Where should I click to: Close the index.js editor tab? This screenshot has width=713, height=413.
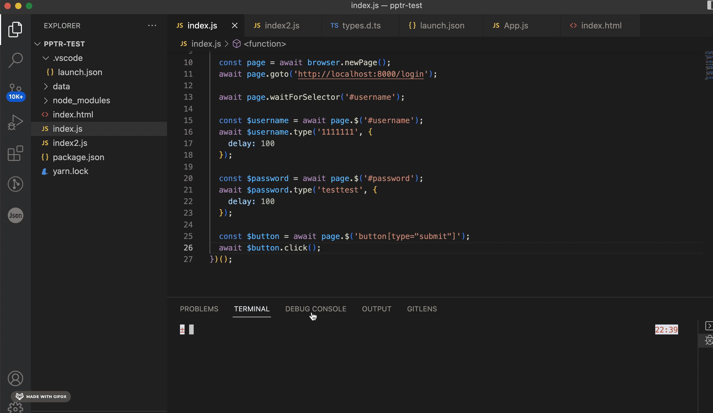(235, 26)
